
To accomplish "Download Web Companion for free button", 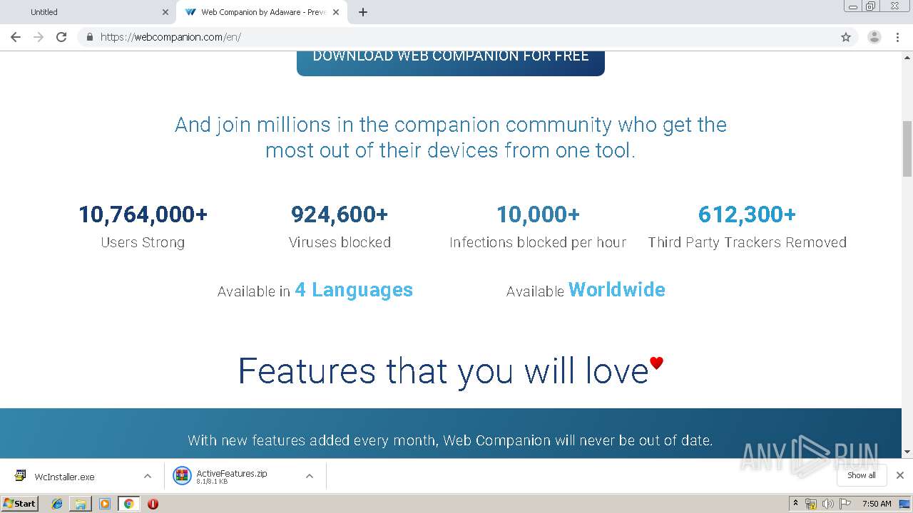I will coord(451,63).
